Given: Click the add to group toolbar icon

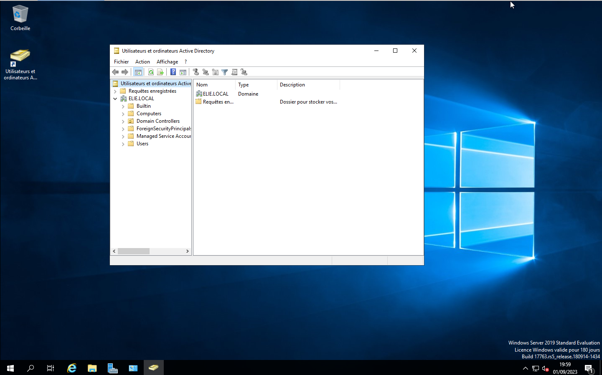Looking at the screenshot, I should 244,72.
